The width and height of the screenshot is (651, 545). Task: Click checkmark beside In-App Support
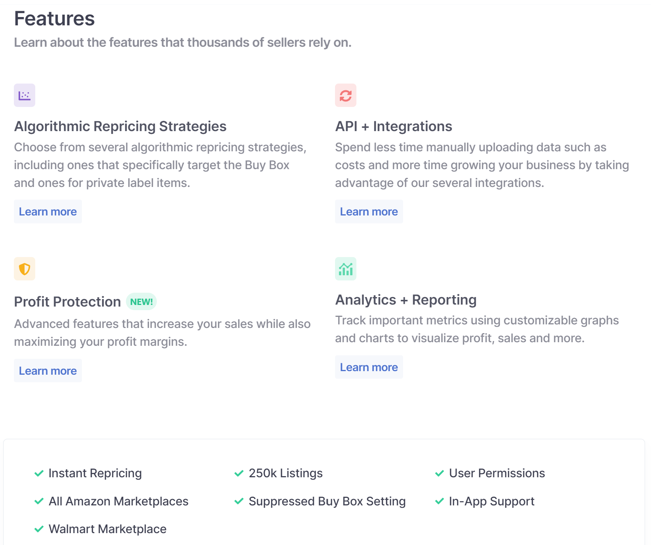[x=440, y=501]
